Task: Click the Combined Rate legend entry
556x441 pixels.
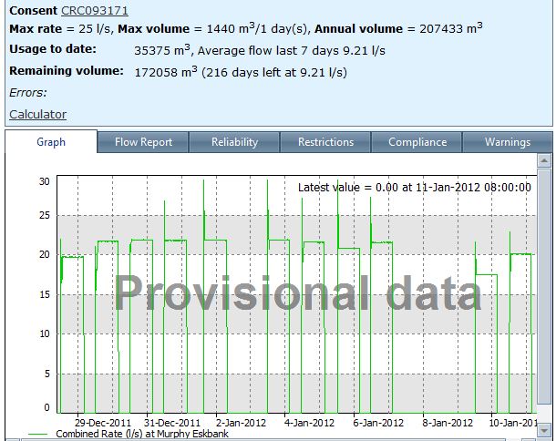Action: (129, 434)
